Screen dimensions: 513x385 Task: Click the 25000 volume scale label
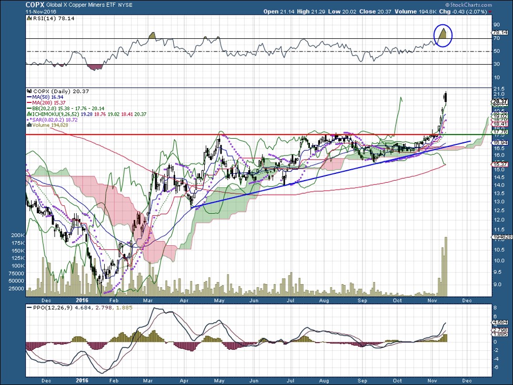[17, 289]
